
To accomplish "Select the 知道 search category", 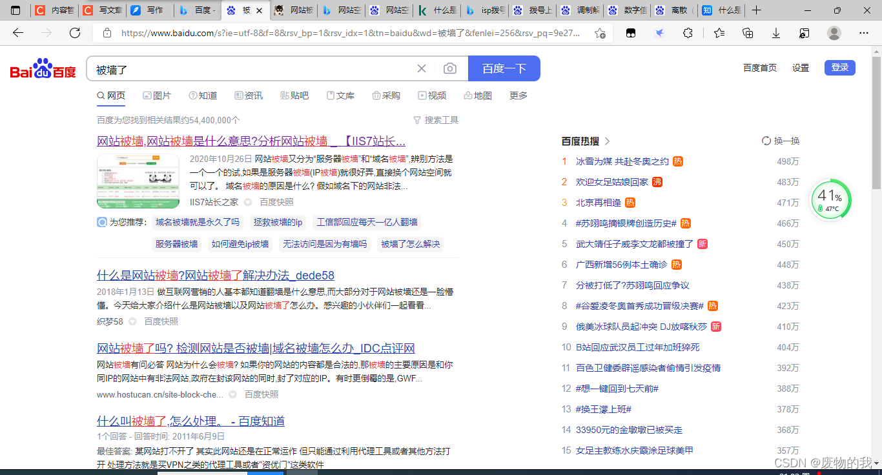I will (x=203, y=96).
